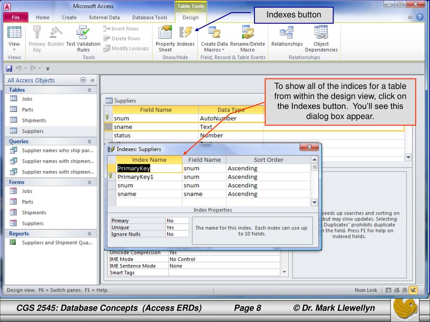This screenshot has height=322, width=430.
Task: Collapse the Queries group
Action: click(x=89, y=142)
